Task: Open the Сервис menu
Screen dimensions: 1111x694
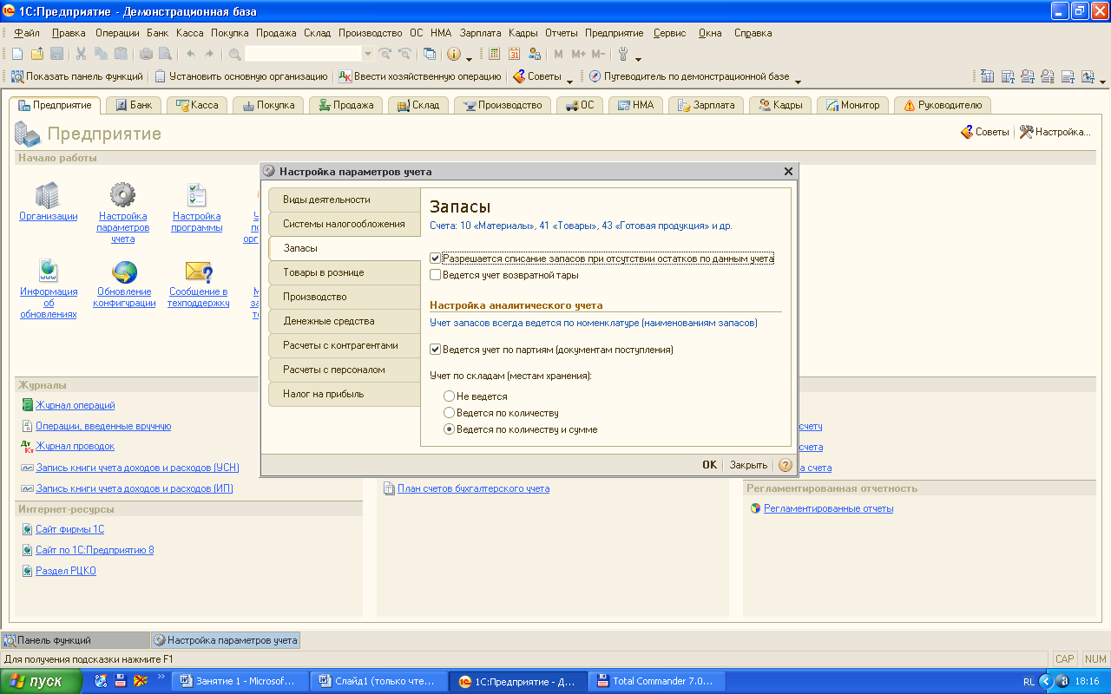Action: pyautogui.click(x=669, y=33)
